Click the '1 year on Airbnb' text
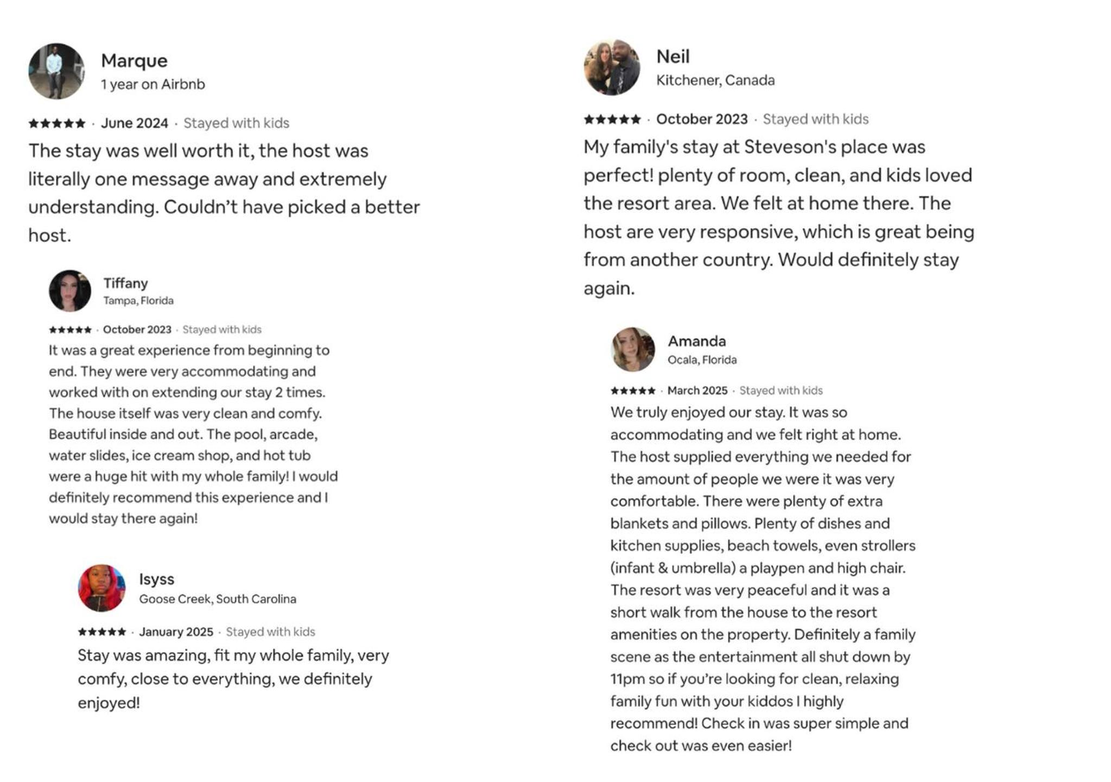Screen dimensions: 1111x782 [x=153, y=84]
